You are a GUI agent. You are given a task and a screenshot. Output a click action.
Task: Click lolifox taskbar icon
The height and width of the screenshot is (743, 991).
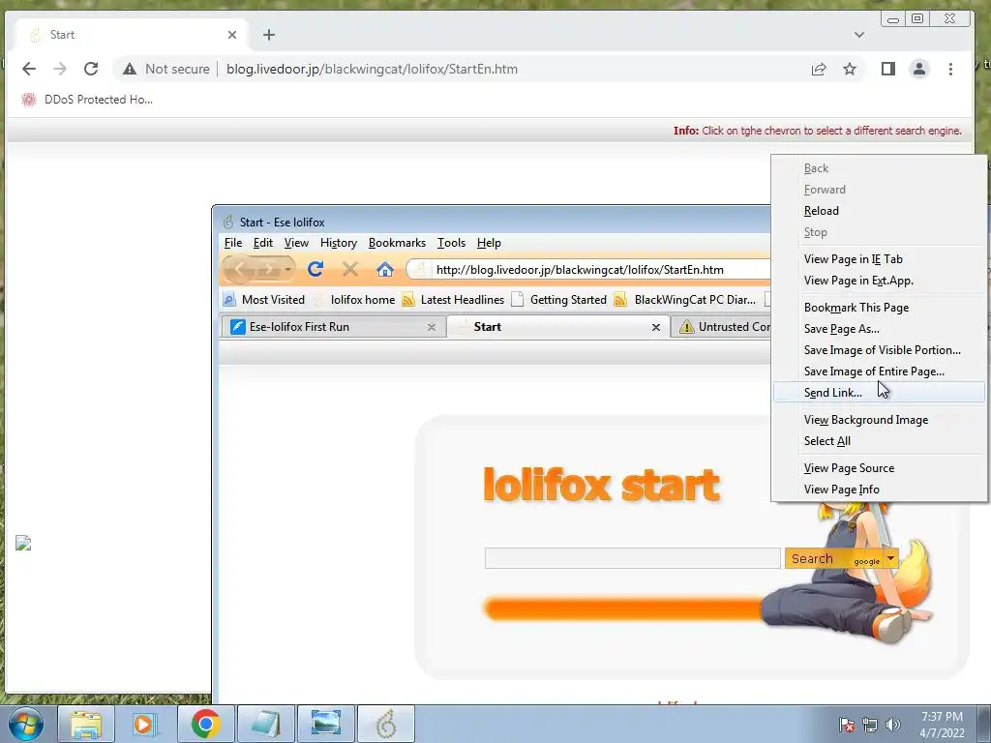(386, 724)
